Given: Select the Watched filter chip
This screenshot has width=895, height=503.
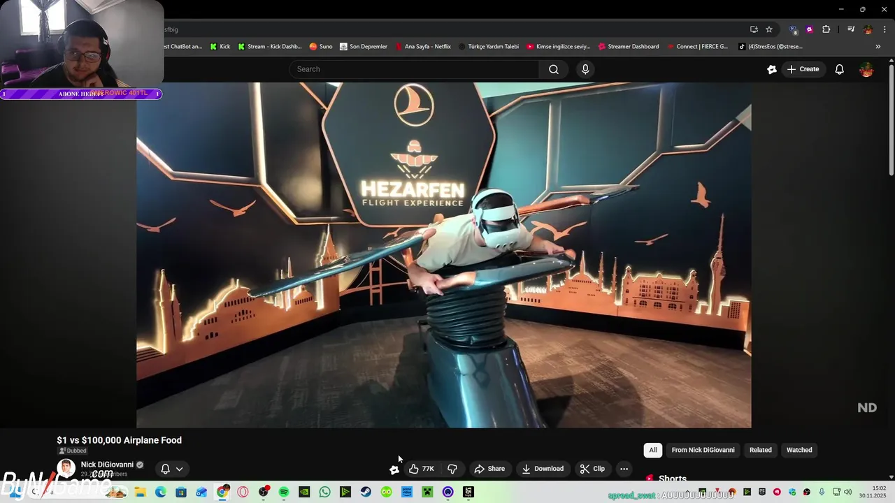Looking at the screenshot, I should coord(799,450).
